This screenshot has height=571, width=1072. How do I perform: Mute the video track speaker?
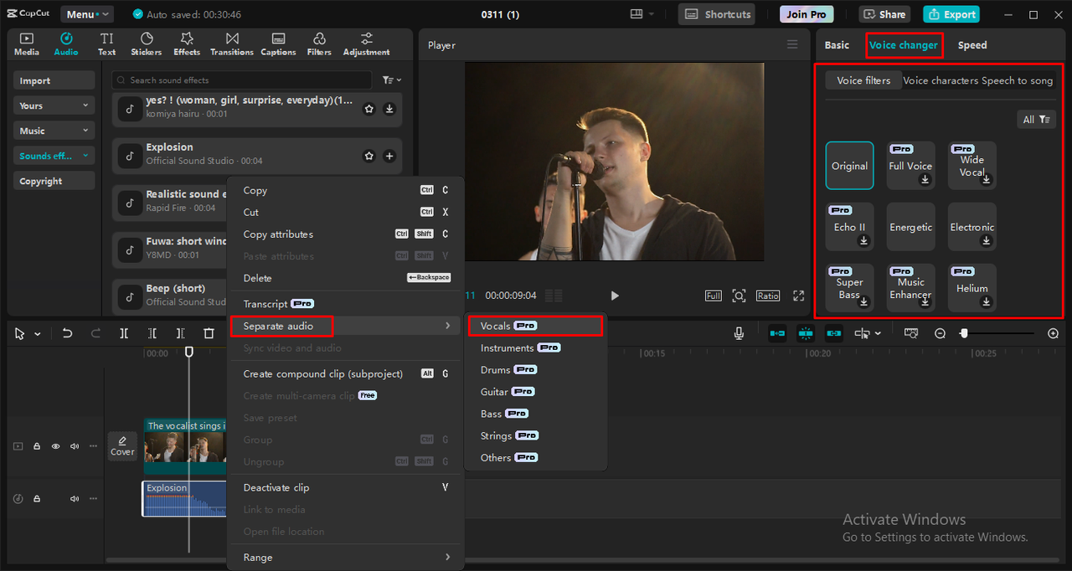(x=75, y=446)
